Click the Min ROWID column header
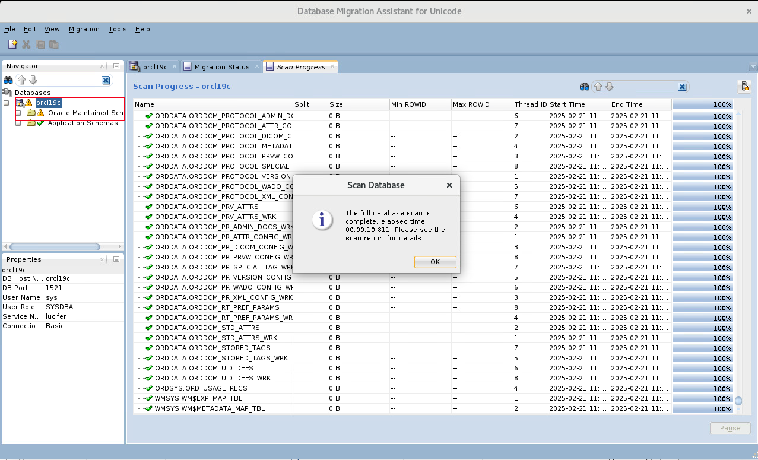 pos(420,104)
